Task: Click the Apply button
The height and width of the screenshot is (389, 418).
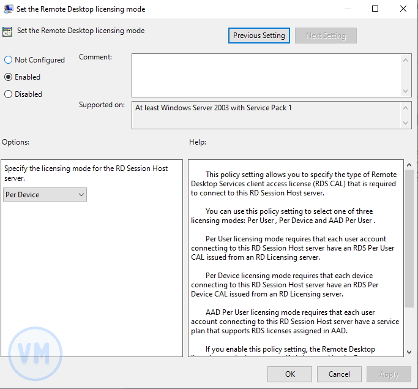Action: point(389,374)
